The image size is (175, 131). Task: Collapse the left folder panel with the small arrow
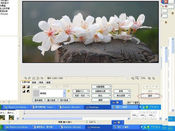tap(19, 46)
